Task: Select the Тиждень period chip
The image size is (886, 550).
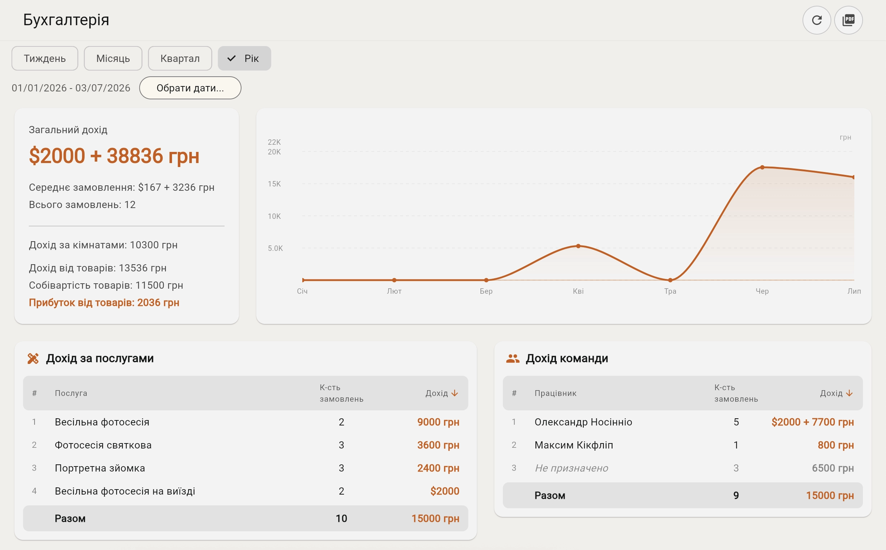Action: point(45,58)
